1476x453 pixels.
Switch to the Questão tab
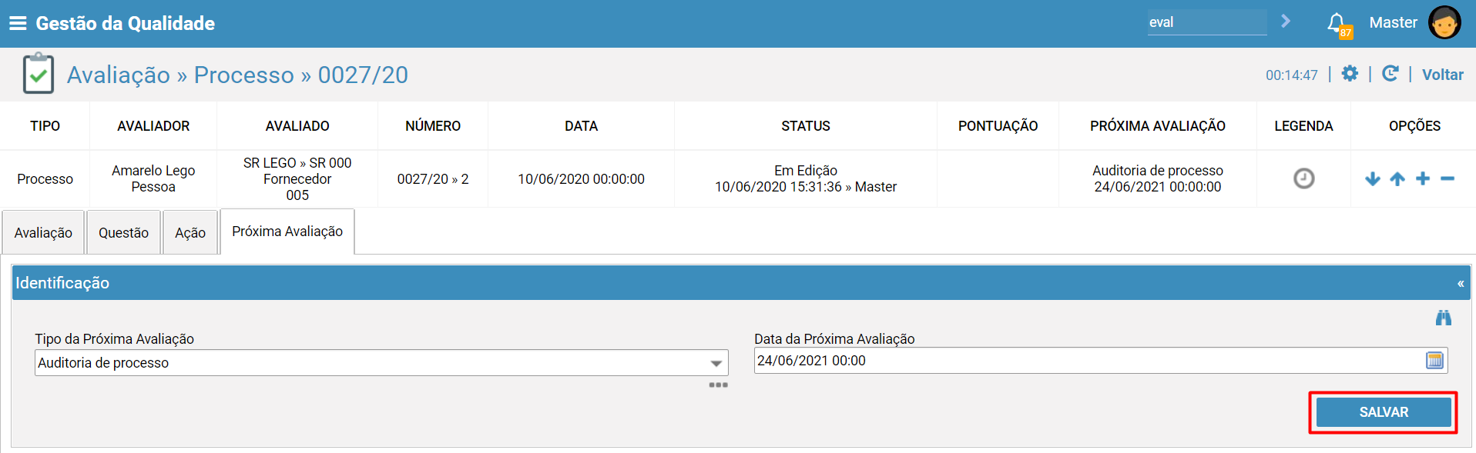click(123, 232)
